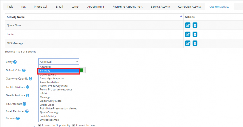Toggle Convert To Case checkbox

click(74, 125)
